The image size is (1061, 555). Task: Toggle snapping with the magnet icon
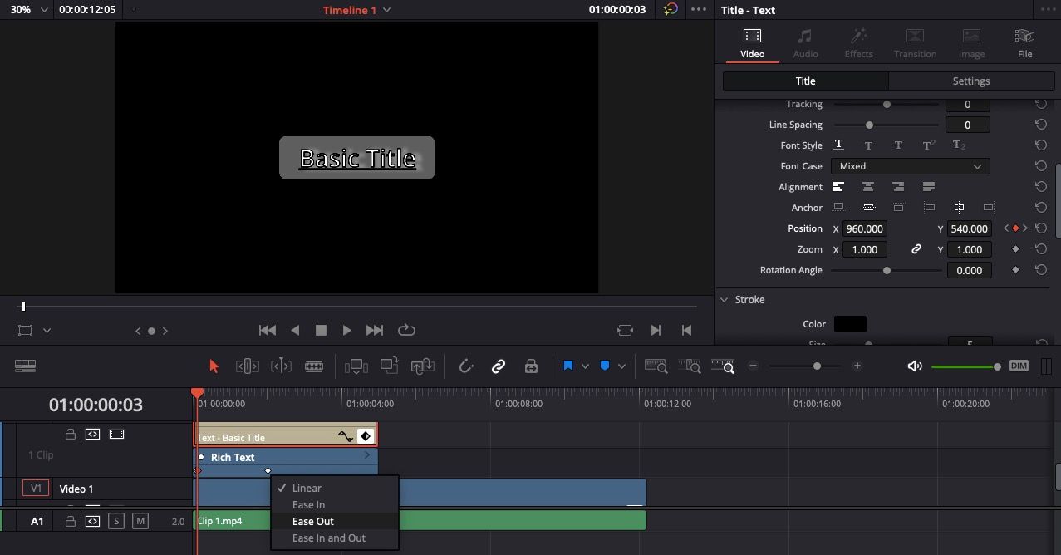[x=466, y=366]
